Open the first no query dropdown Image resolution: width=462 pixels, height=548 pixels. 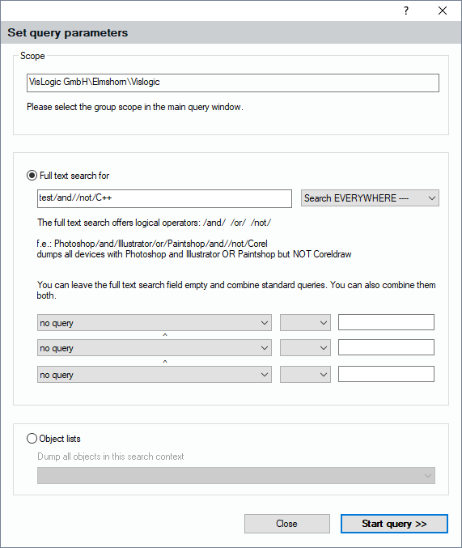155,323
